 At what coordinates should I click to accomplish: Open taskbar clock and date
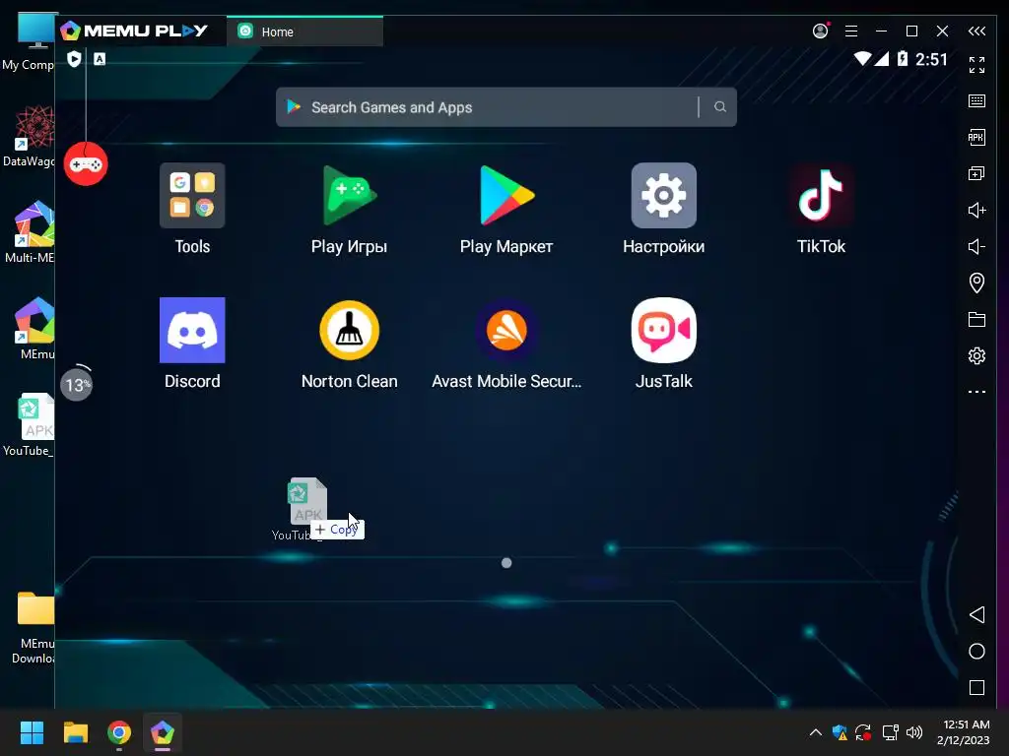964,732
